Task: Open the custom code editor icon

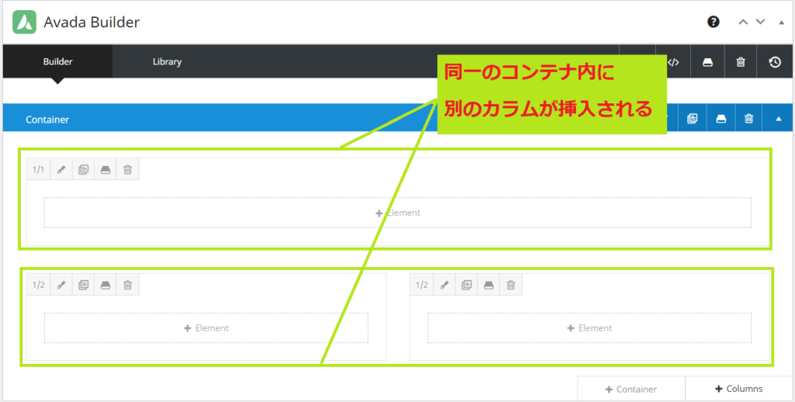Action: tap(673, 62)
